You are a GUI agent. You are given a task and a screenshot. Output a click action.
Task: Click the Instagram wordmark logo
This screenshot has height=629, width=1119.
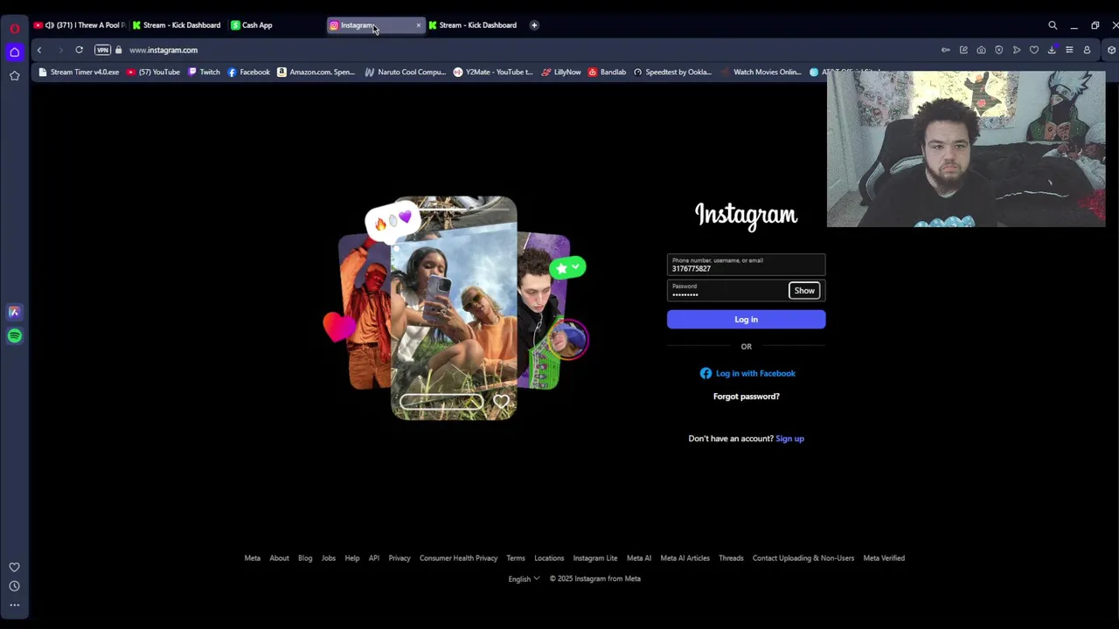(746, 215)
